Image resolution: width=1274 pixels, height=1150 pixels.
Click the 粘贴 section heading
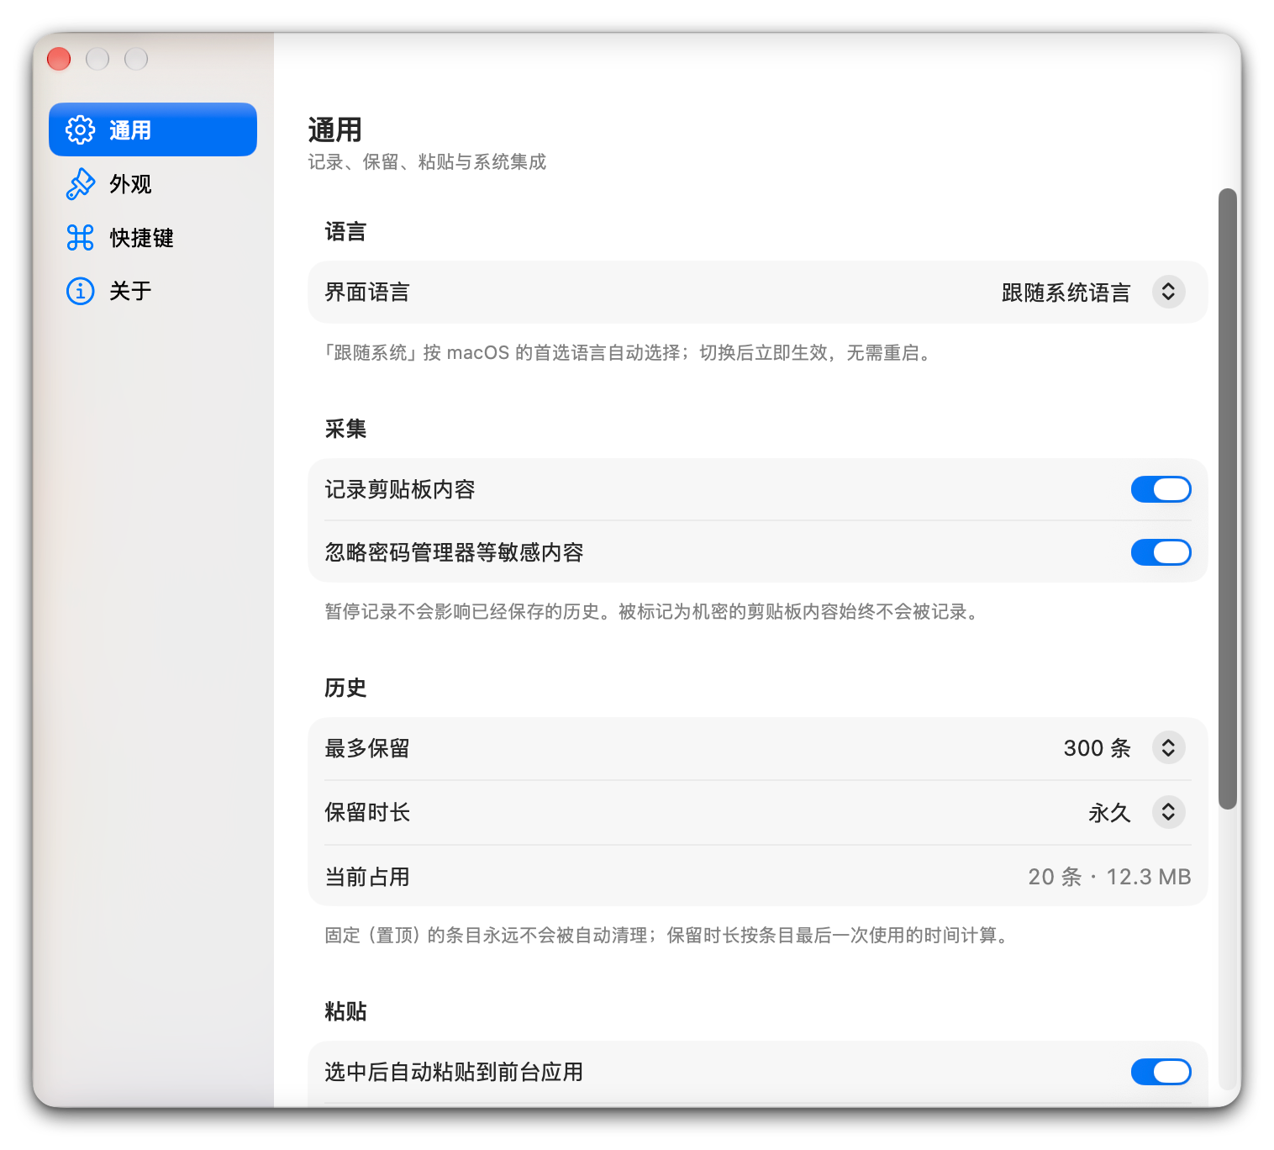coord(345,1011)
